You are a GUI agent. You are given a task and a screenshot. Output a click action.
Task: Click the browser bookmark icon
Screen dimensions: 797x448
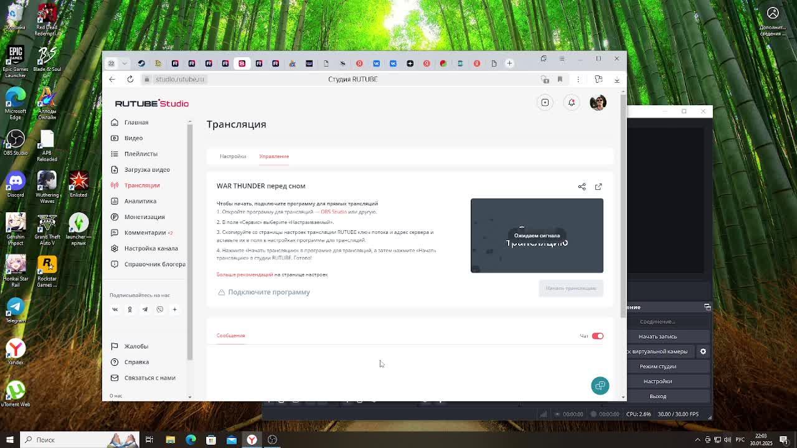coord(560,79)
